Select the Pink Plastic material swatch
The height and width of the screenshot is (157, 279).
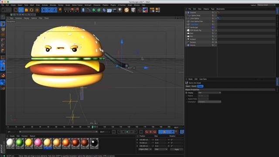(38, 143)
